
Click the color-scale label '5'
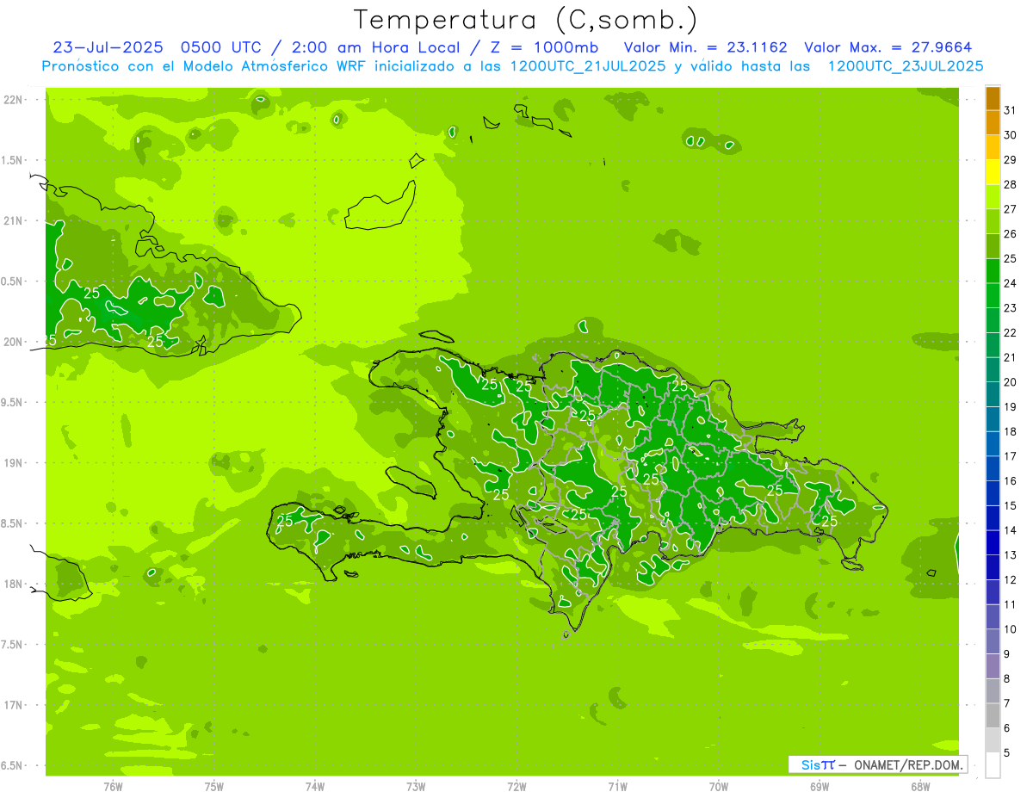point(1007,753)
